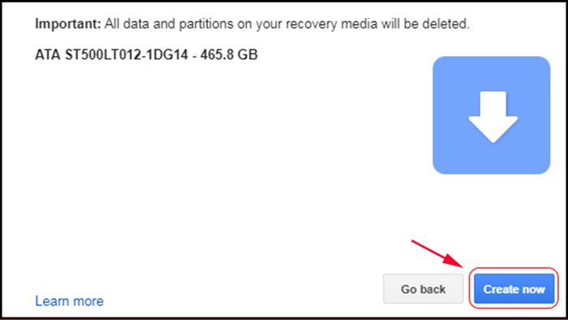This screenshot has width=568, height=320.
Task: Go back to the previous step
Action: pyautogui.click(x=423, y=289)
